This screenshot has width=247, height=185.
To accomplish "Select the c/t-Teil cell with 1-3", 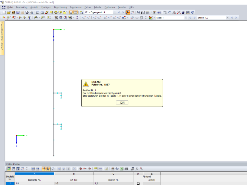I will [74, 183].
